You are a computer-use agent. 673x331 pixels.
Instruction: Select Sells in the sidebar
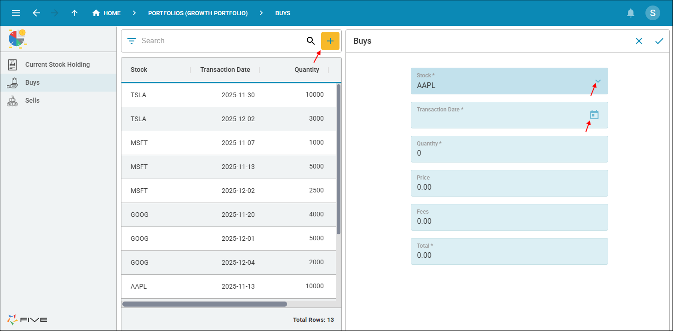pos(32,100)
